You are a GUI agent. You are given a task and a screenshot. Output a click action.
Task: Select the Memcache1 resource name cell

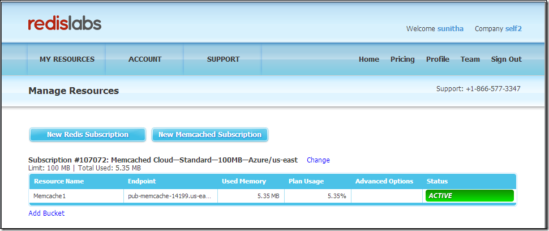[x=76, y=196]
